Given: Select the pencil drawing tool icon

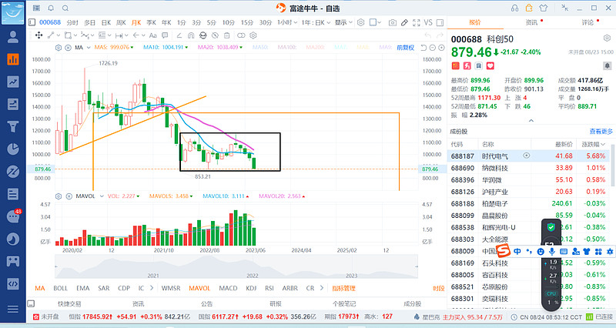Looking at the screenshot, I should pyautogui.click(x=404, y=23).
